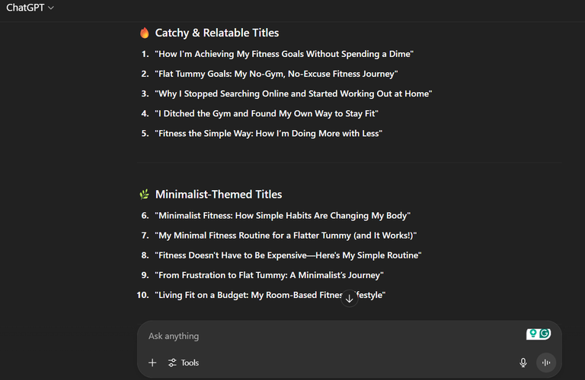The height and width of the screenshot is (380, 585).
Task: Click the fire emoji beside Catchy titles
Action: (x=145, y=33)
